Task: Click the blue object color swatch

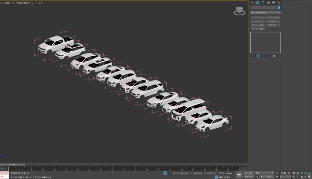Action: 279,8
